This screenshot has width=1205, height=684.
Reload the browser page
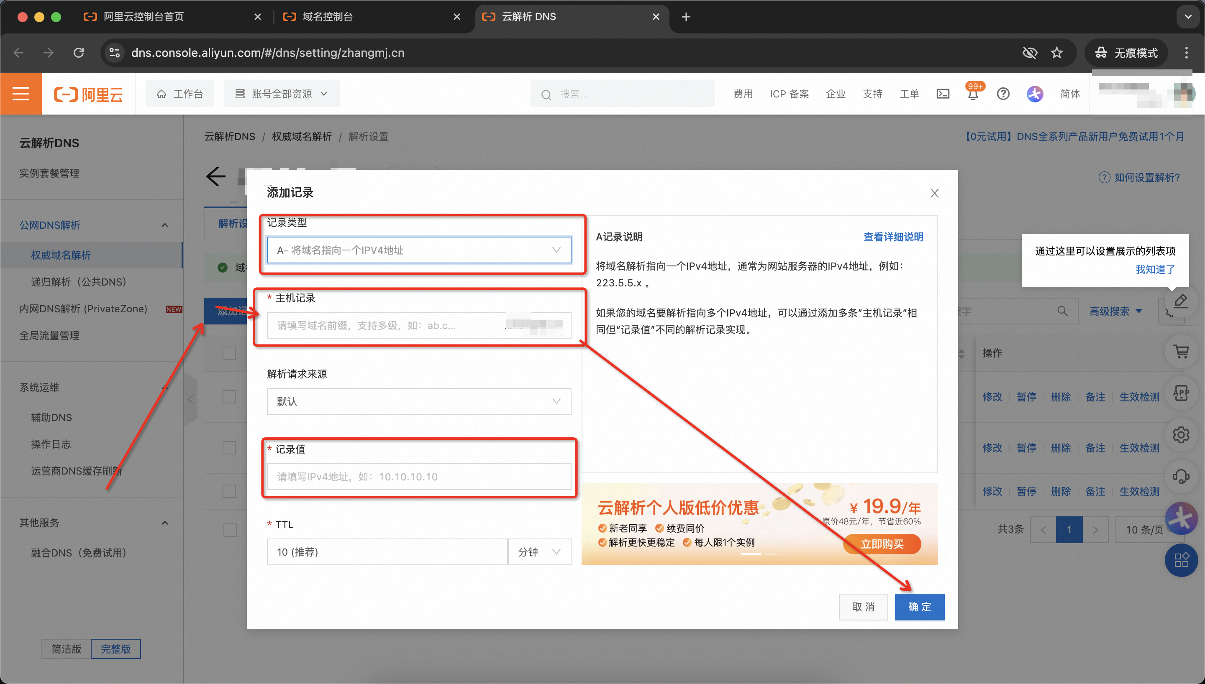click(x=79, y=53)
